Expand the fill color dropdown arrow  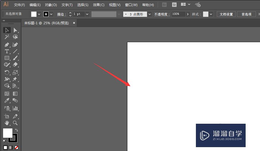[39, 14]
